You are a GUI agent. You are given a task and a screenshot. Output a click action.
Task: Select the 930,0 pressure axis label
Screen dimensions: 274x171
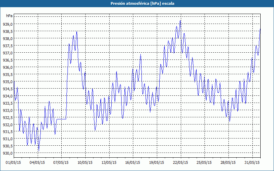pyautogui.click(x=8, y=153)
